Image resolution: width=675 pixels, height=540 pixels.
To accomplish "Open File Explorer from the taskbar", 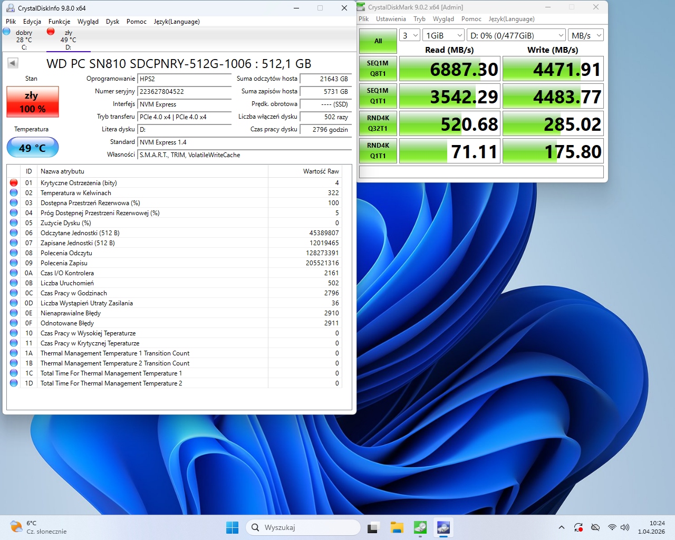I will click(x=397, y=527).
